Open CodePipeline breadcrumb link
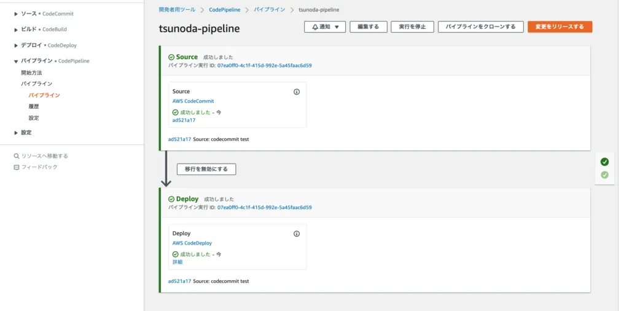The image size is (629, 311). tap(225, 10)
